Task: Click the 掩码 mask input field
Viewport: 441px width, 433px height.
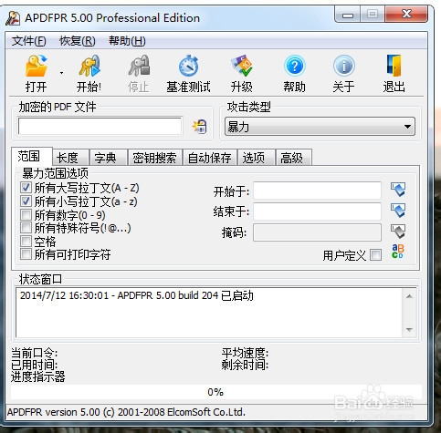Action: tap(317, 232)
